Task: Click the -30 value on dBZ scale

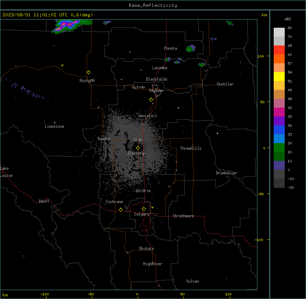Action: pyautogui.click(x=291, y=187)
